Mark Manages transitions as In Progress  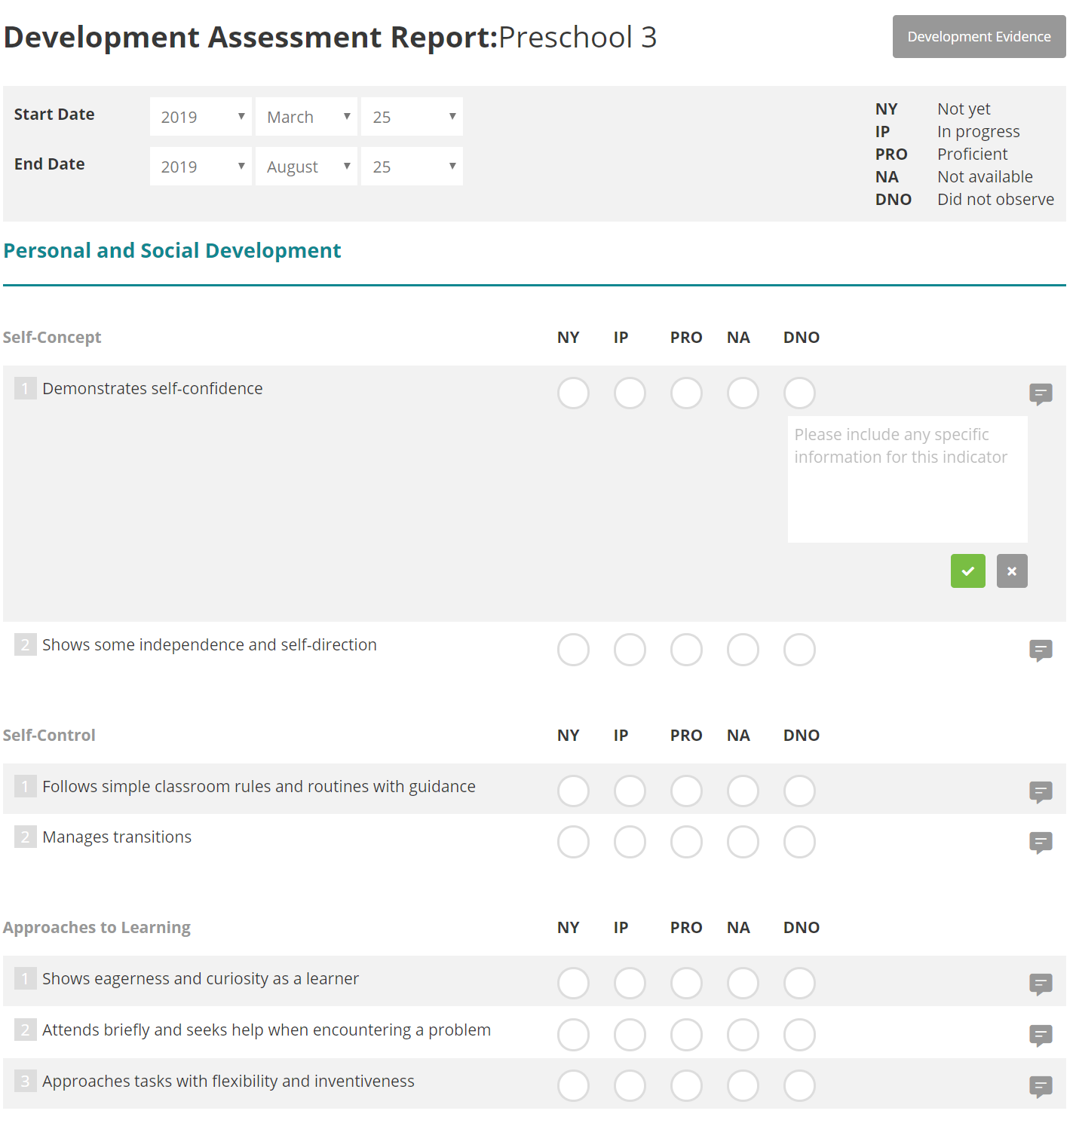tap(630, 842)
